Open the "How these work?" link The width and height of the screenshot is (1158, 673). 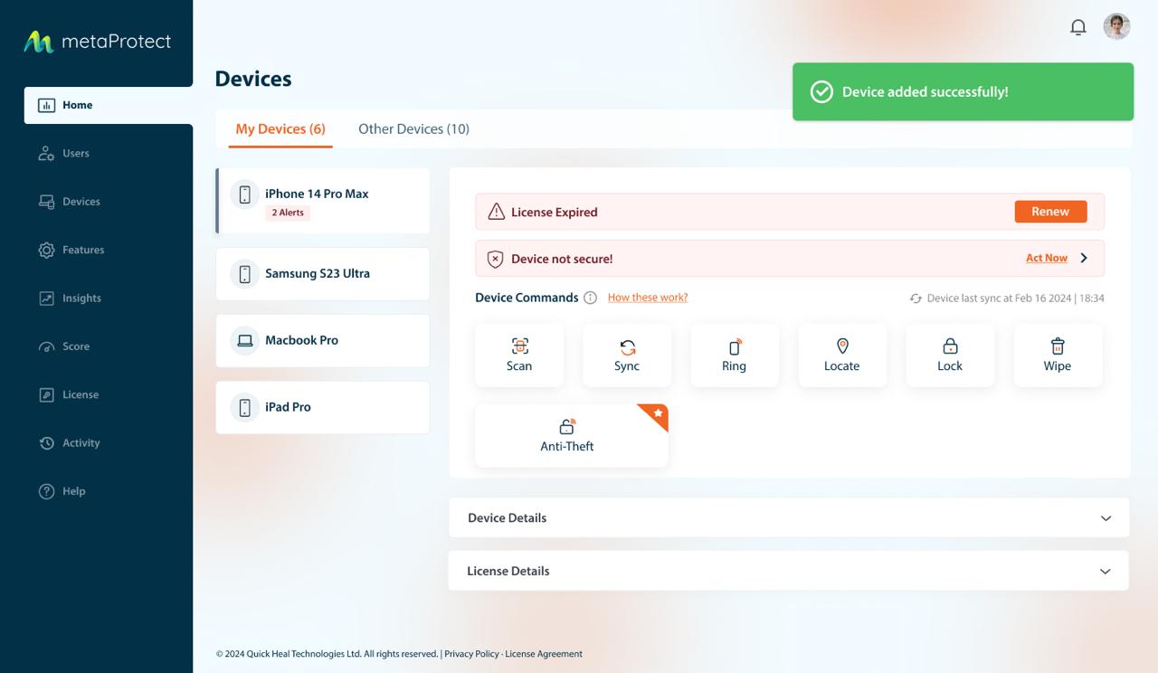tap(647, 298)
